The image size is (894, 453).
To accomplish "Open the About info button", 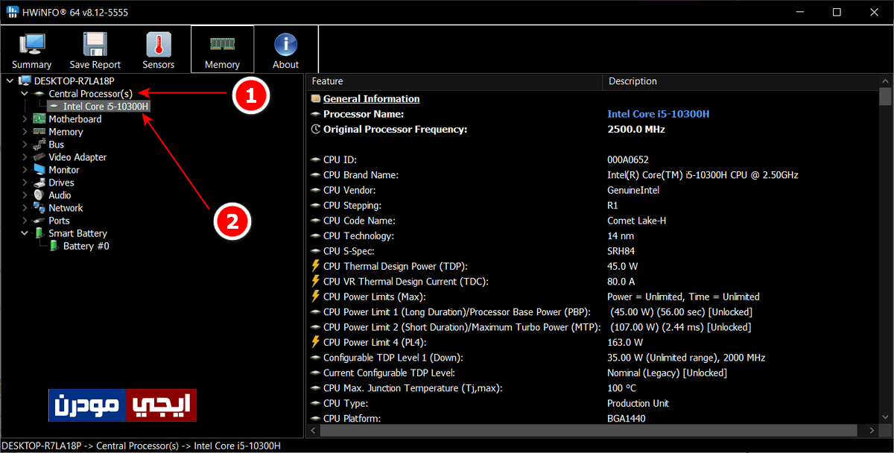I will [x=285, y=50].
